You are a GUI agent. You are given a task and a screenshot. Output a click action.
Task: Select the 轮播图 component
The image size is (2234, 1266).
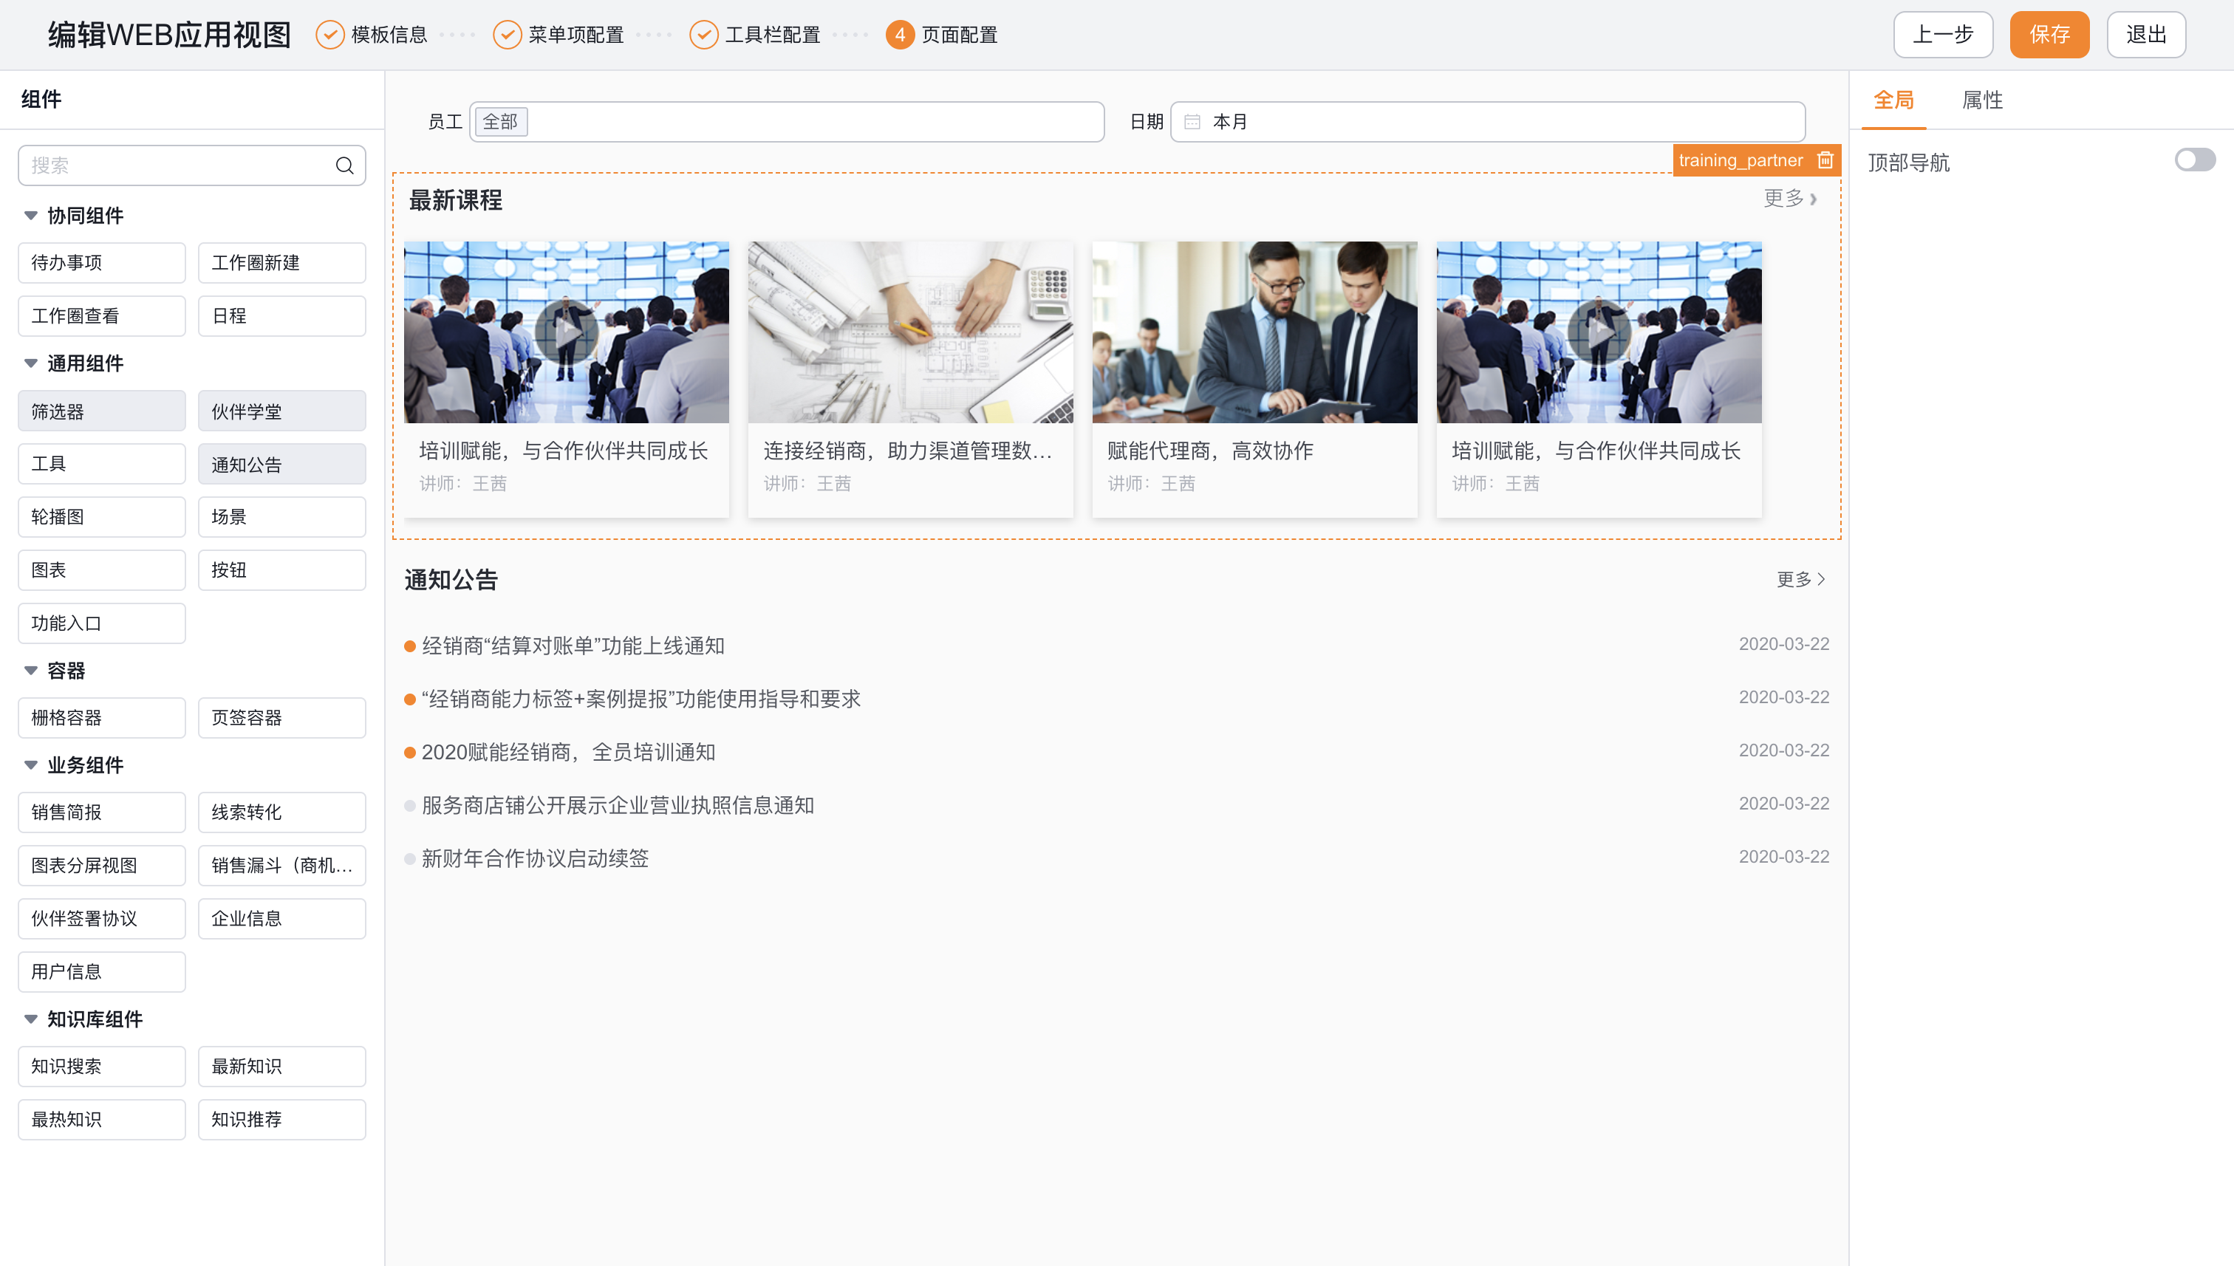click(x=102, y=517)
